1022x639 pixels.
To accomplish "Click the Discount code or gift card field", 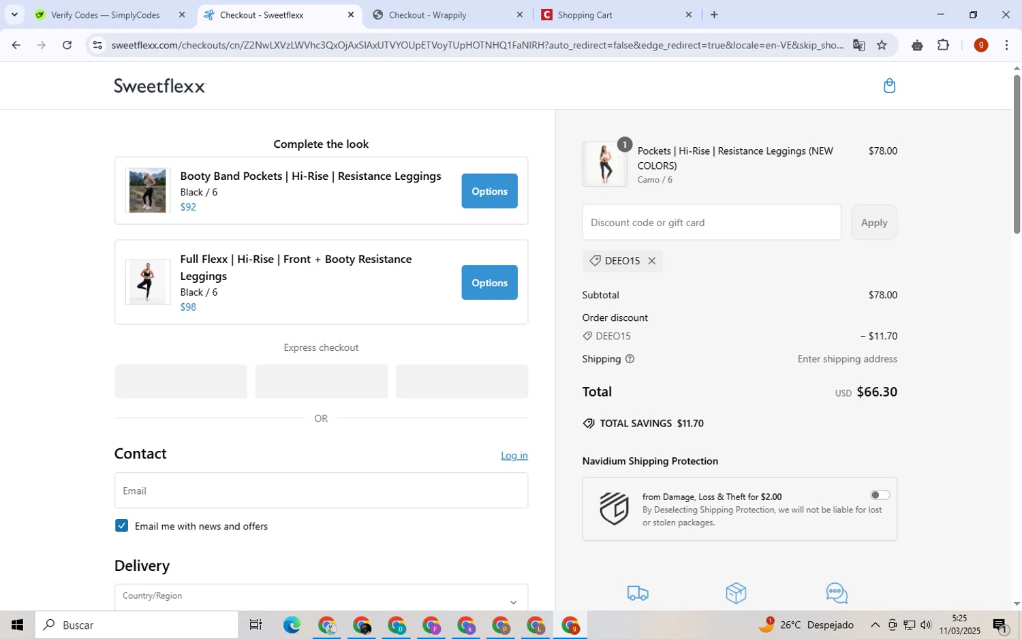I will pyautogui.click(x=711, y=222).
